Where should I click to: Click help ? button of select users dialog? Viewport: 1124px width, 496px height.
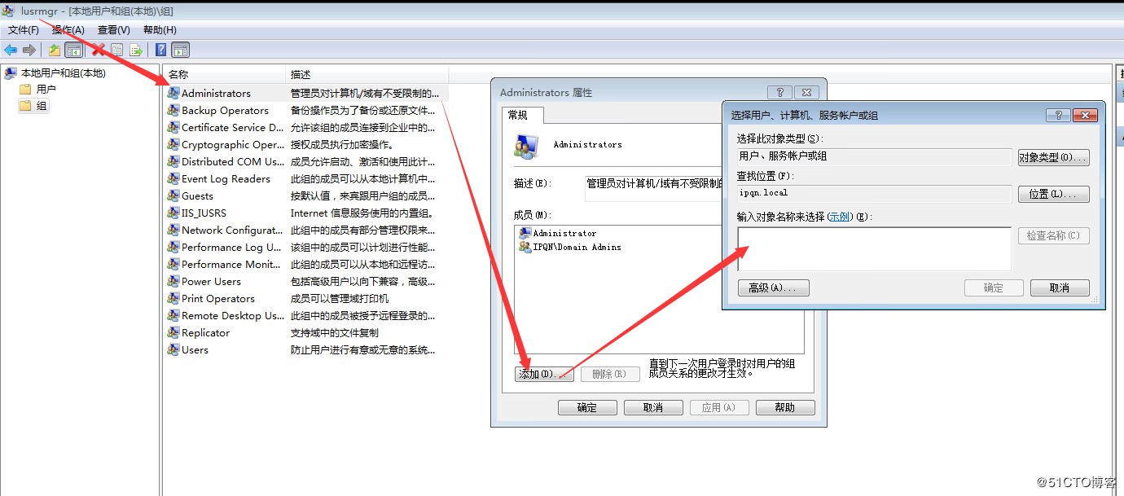tap(1057, 116)
